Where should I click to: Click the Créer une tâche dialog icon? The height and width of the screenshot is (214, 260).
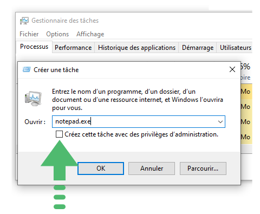(27, 69)
